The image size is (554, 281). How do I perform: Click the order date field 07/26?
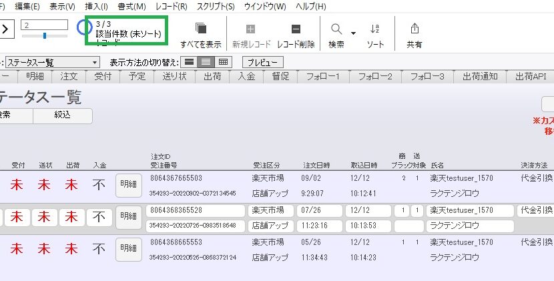[320, 211]
